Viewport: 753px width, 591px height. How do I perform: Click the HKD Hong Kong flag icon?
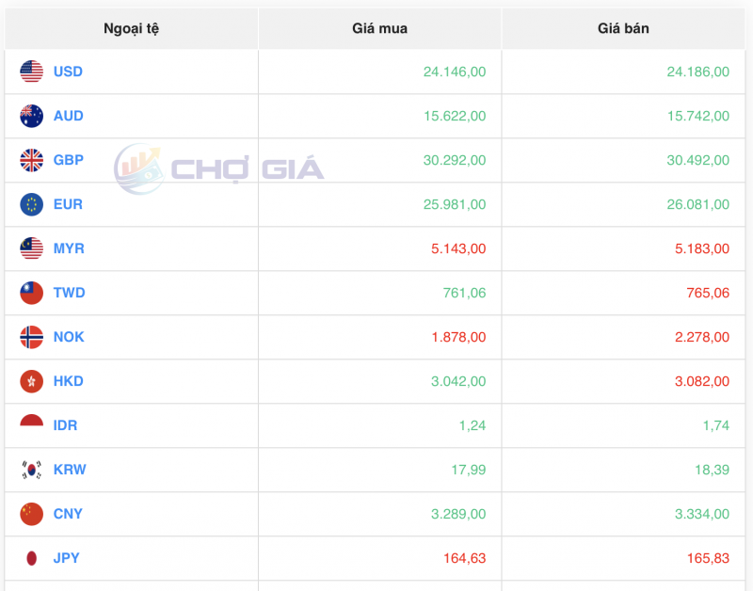click(x=29, y=381)
